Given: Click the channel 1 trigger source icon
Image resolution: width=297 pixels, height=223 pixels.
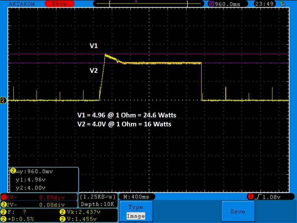Looking at the screenshot, I should pos(250,197).
